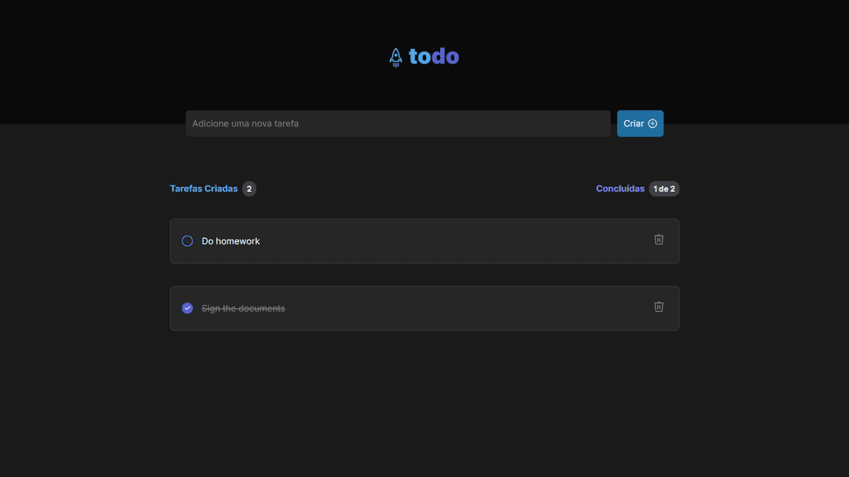Image resolution: width=849 pixels, height=477 pixels.
Task: Toggle the empty circle on the first task
Action: (187, 240)
